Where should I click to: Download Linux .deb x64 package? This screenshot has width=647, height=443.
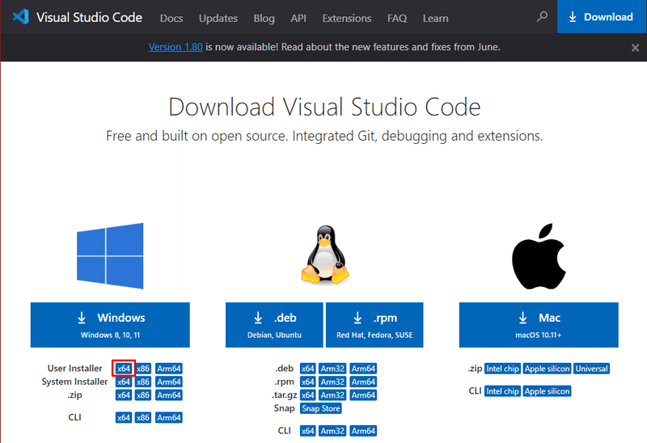tap(308, 369)
